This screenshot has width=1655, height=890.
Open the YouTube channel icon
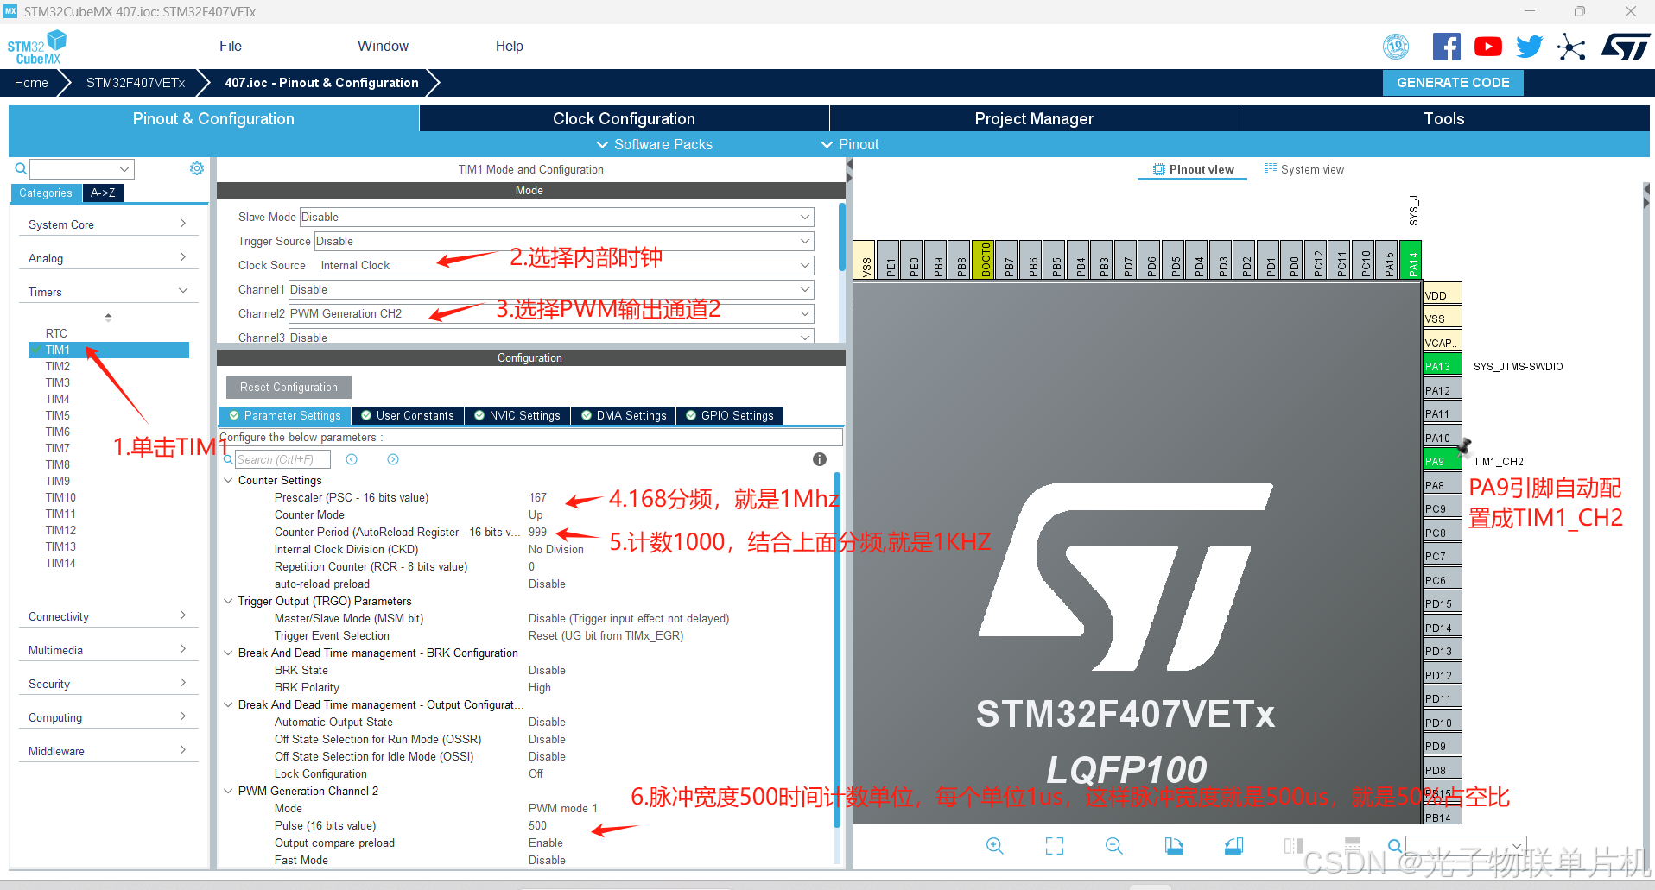[x=1487, y=47]
